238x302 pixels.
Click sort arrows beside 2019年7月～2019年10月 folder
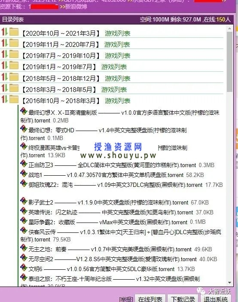pos(5,54)
